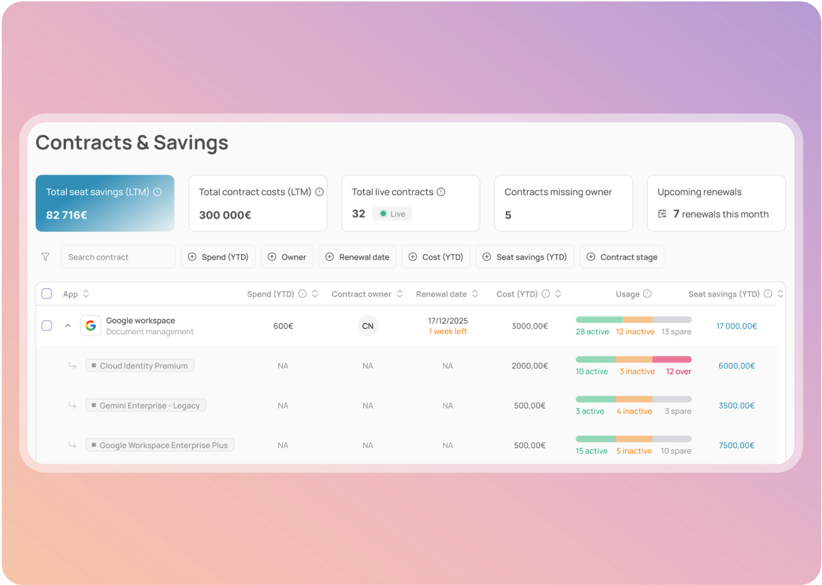Click info icon next to Total contract costs

coord(319,192)
